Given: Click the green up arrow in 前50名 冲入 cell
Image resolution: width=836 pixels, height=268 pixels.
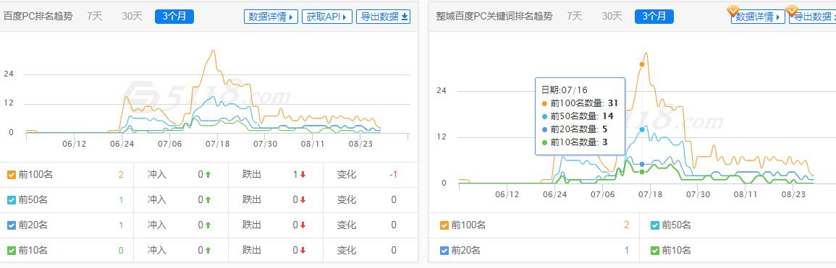Looking at the screenshot, I should (208, 200).
